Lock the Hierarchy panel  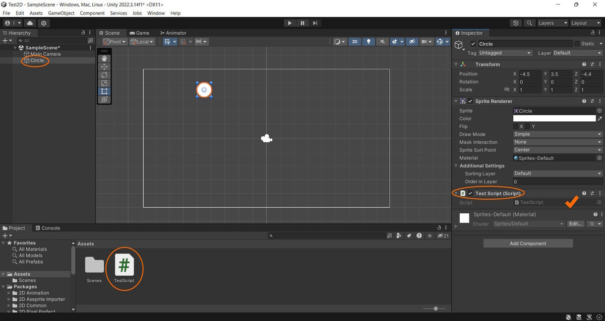point(83,33)
